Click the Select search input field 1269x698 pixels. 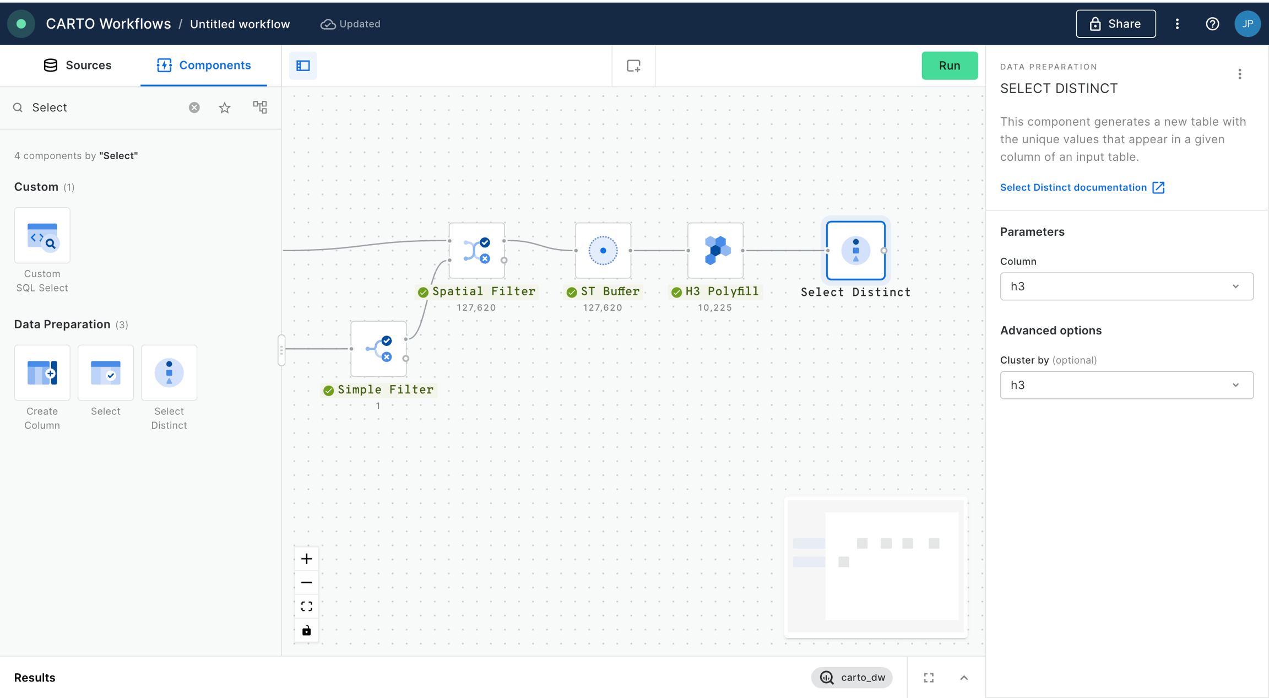click(x=105, y=107)
